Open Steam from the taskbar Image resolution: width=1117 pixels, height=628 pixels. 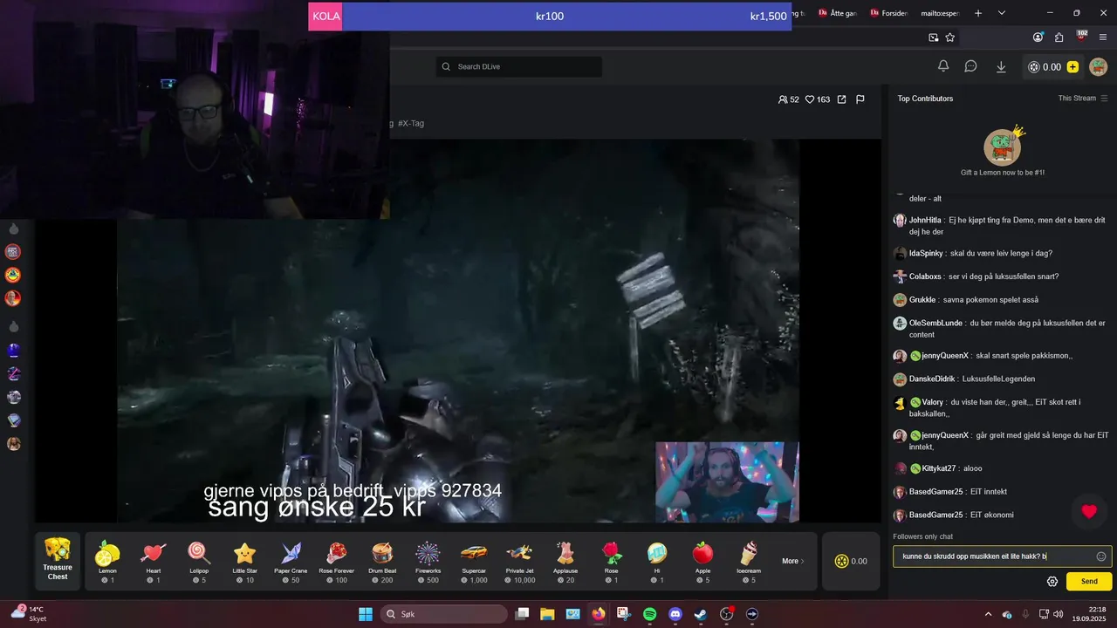700,614
